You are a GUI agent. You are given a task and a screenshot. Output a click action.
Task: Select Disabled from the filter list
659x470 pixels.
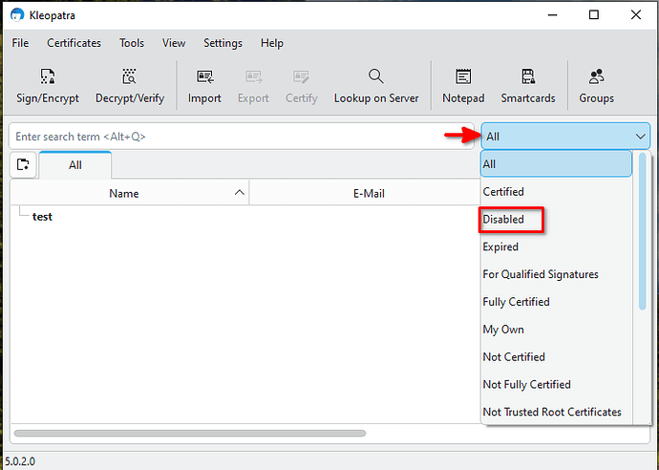503,220
